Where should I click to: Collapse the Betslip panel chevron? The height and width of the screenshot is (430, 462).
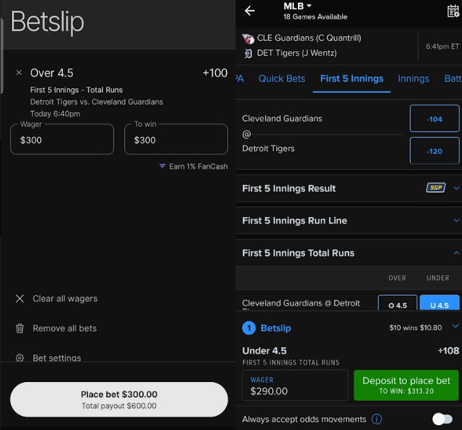click(x=455, y=326)
